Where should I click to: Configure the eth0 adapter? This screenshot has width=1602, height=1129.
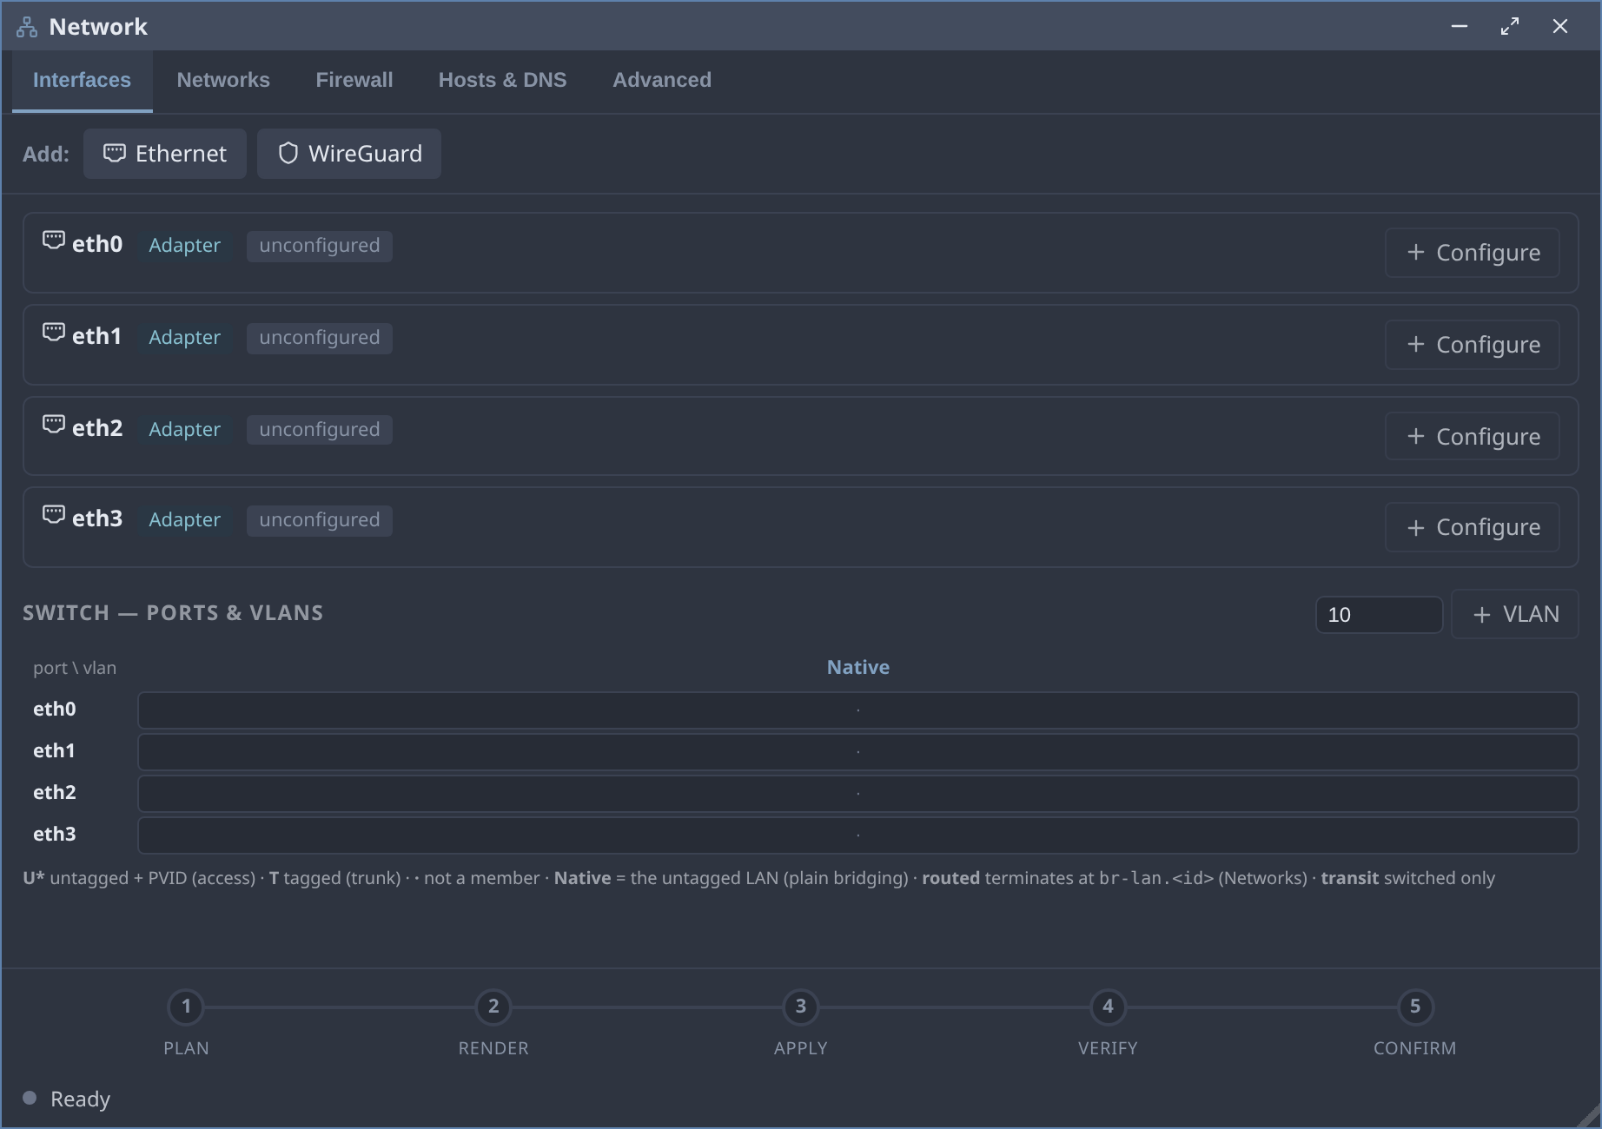1473,253
